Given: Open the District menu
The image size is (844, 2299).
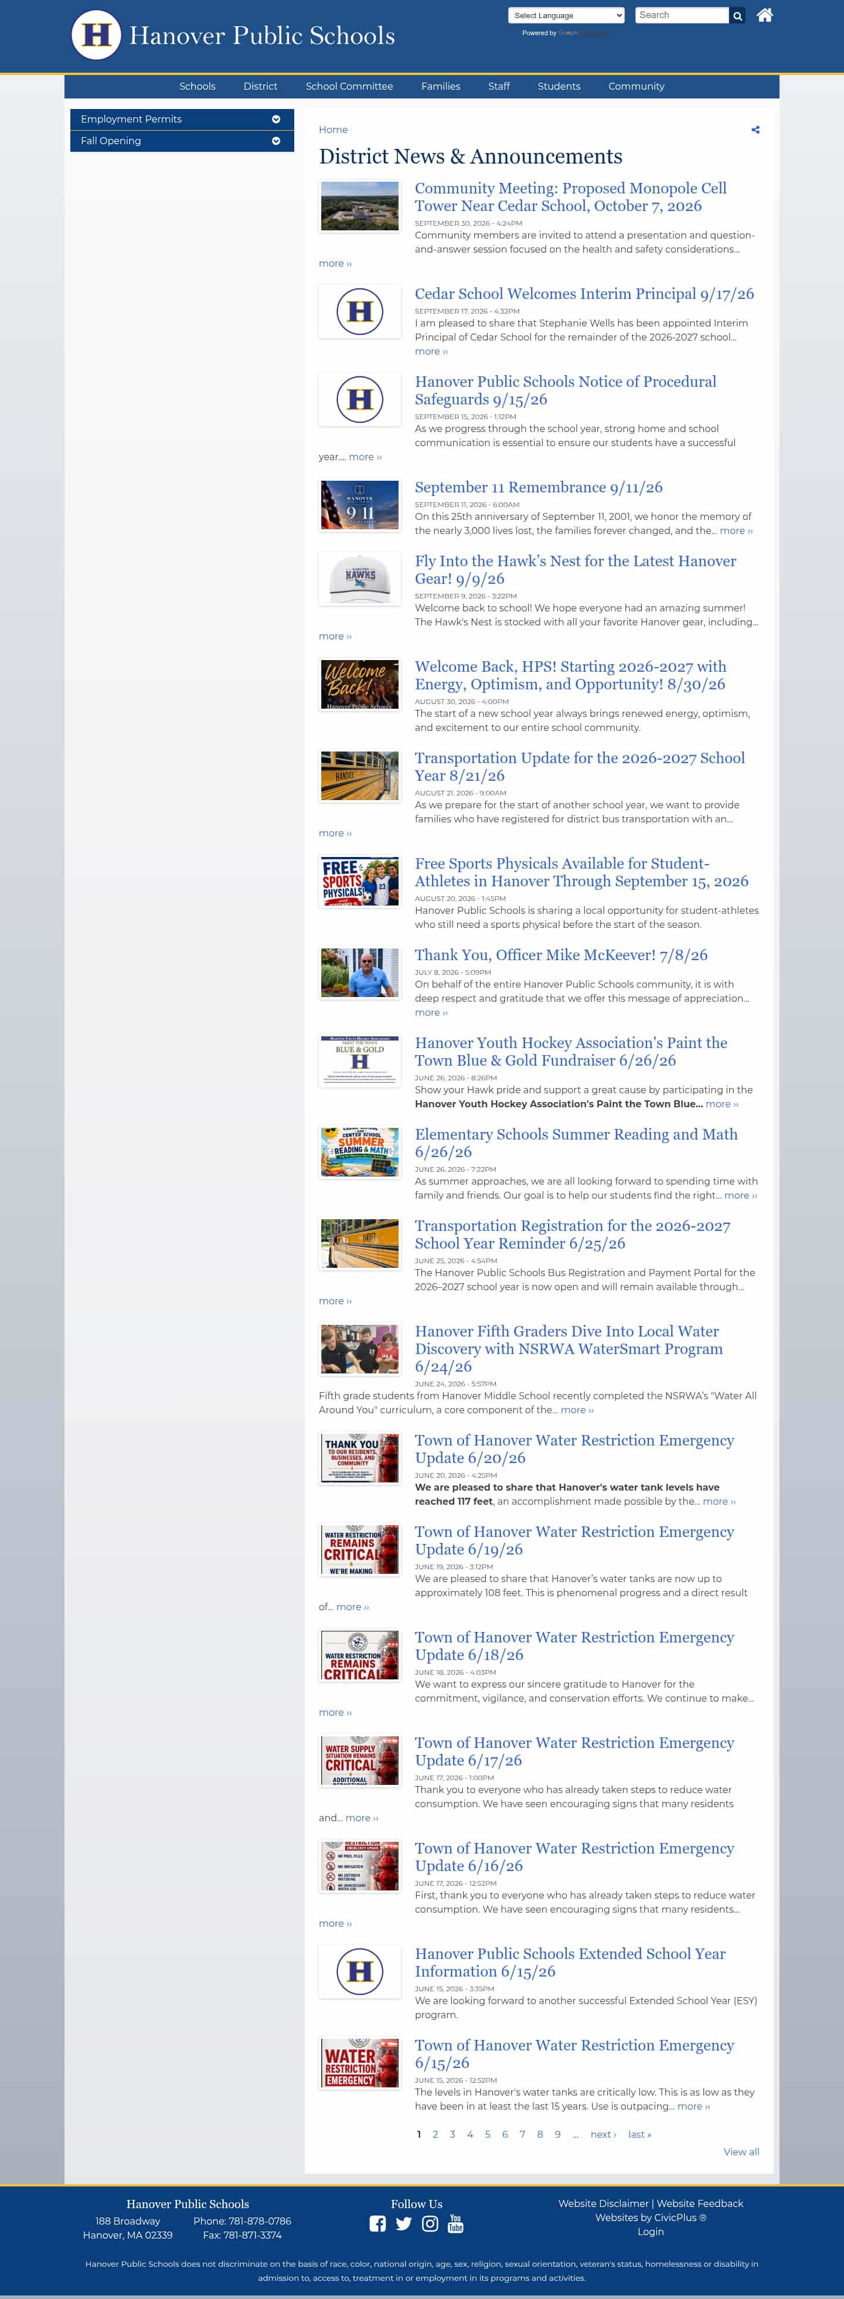Looking at the screenshot, I should point(260,87).
